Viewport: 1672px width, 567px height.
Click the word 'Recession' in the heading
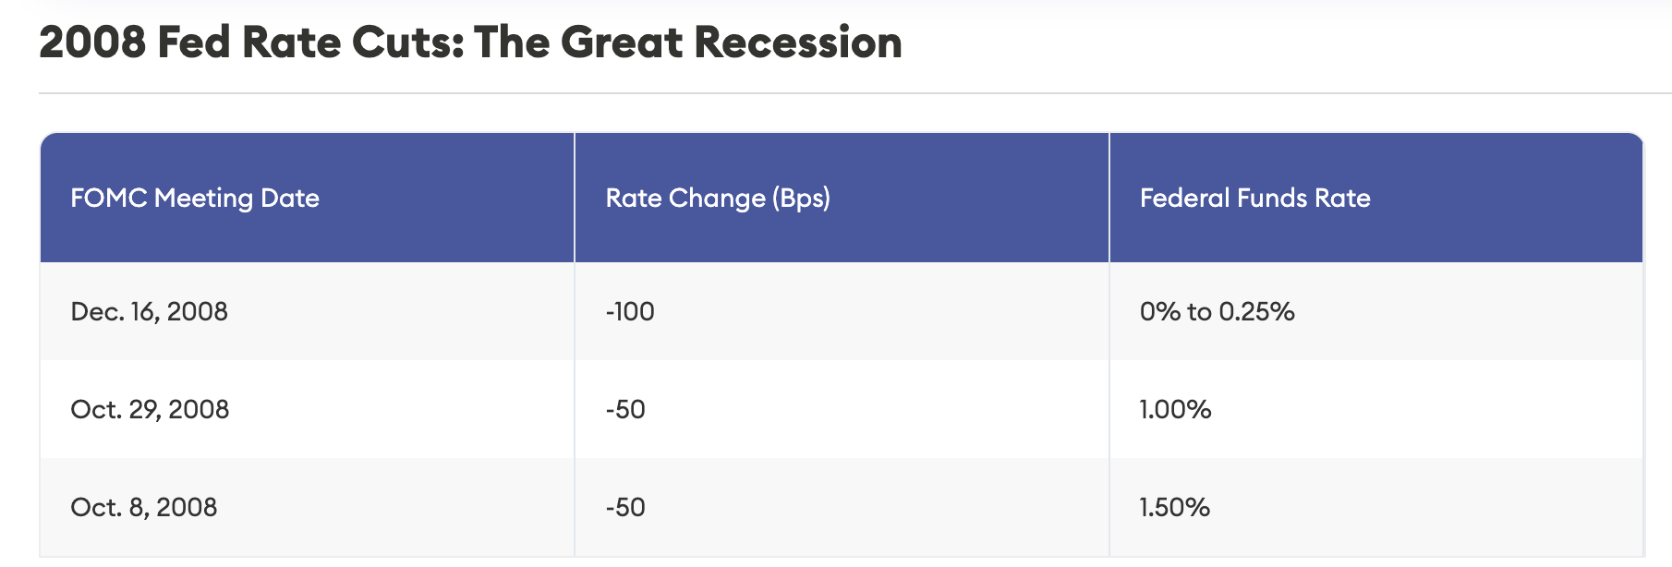coord(798,42)
